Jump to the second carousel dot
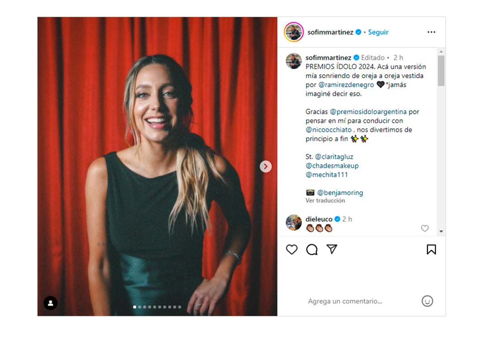 click(x=140, y=307)
